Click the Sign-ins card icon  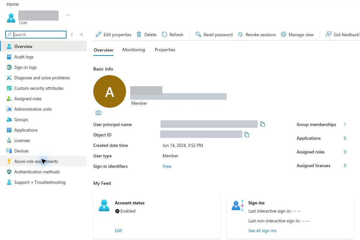(237, 205)
